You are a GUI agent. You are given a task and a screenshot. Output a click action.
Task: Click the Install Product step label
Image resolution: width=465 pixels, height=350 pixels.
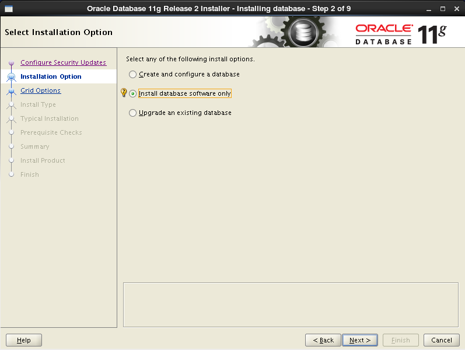tap(43, 160)
